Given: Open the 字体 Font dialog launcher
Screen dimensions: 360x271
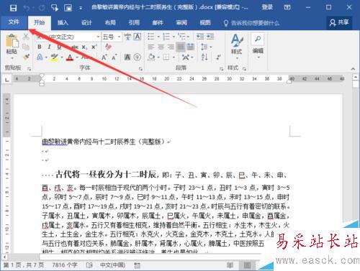Looking at the screenshot, I should click(x=140, y=69).
